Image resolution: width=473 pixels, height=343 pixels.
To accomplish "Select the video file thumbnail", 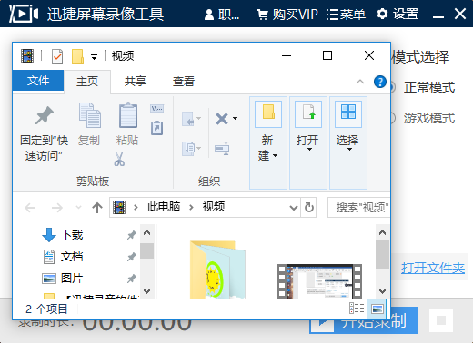I will click(319, 281).
